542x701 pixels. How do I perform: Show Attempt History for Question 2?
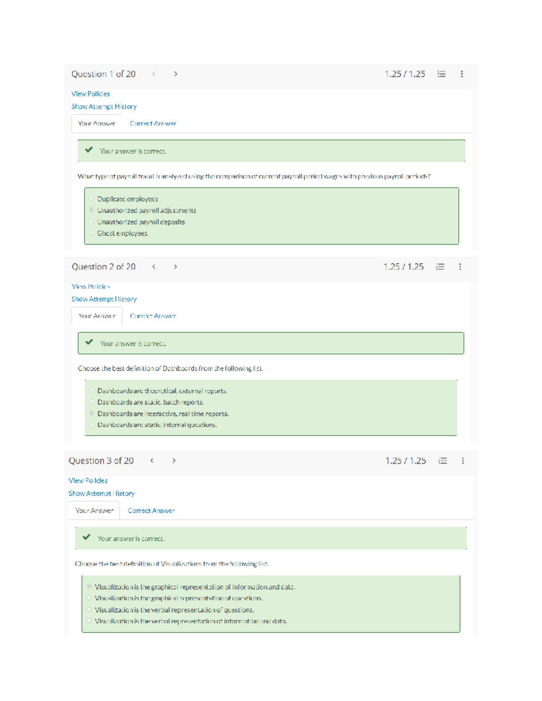104,299
